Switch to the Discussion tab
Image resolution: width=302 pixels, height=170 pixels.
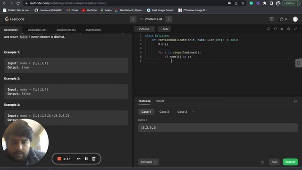[37, 30]
